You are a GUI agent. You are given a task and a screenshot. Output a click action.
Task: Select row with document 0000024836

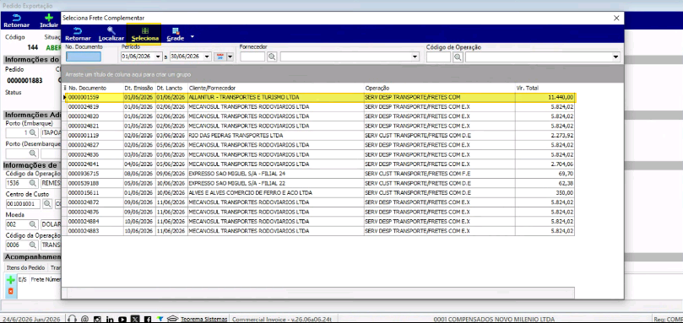point(320,154)
